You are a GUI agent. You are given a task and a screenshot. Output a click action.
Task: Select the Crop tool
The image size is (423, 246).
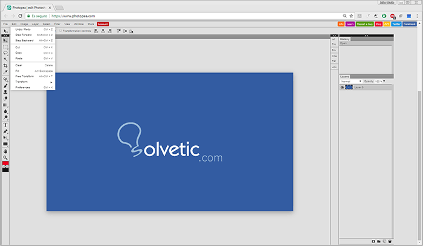(5, 66)
